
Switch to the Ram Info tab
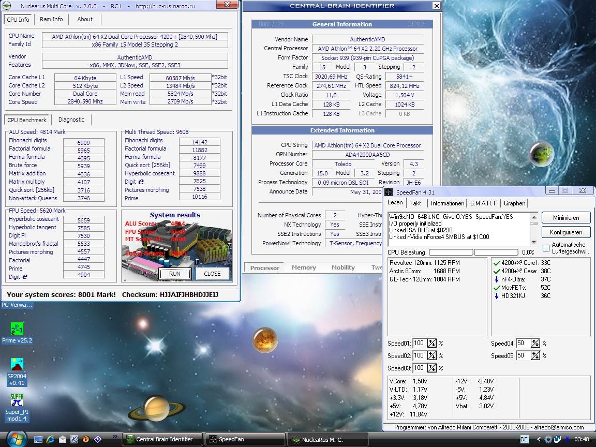(51, 19)
